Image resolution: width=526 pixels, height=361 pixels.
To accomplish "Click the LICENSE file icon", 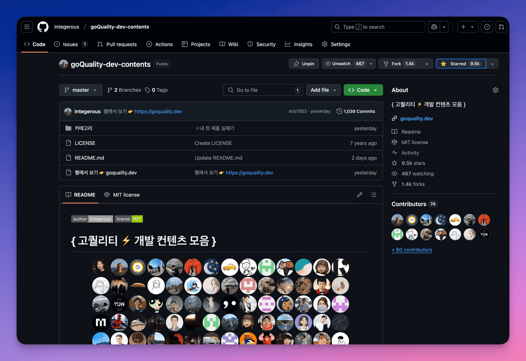I will coord(68,143).
